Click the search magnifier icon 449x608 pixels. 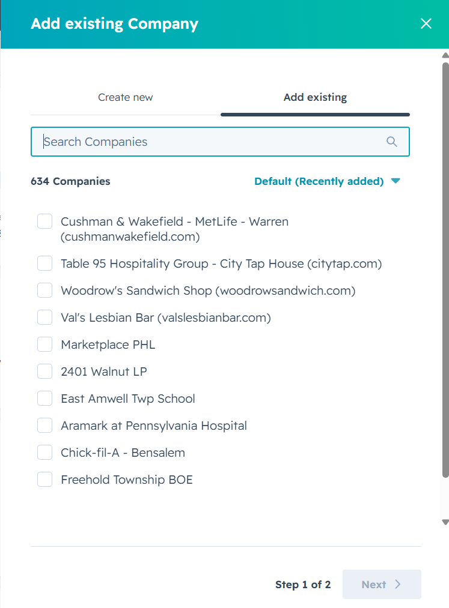[391, 142]
